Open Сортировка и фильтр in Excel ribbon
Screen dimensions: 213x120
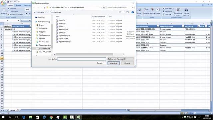pyautogui.click(x=178, y=12)
